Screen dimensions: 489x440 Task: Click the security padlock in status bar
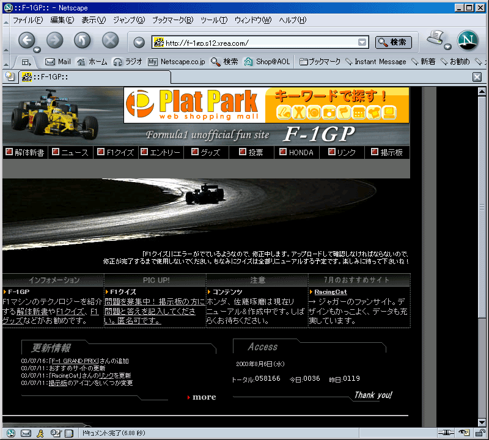(x=480, y=432)
